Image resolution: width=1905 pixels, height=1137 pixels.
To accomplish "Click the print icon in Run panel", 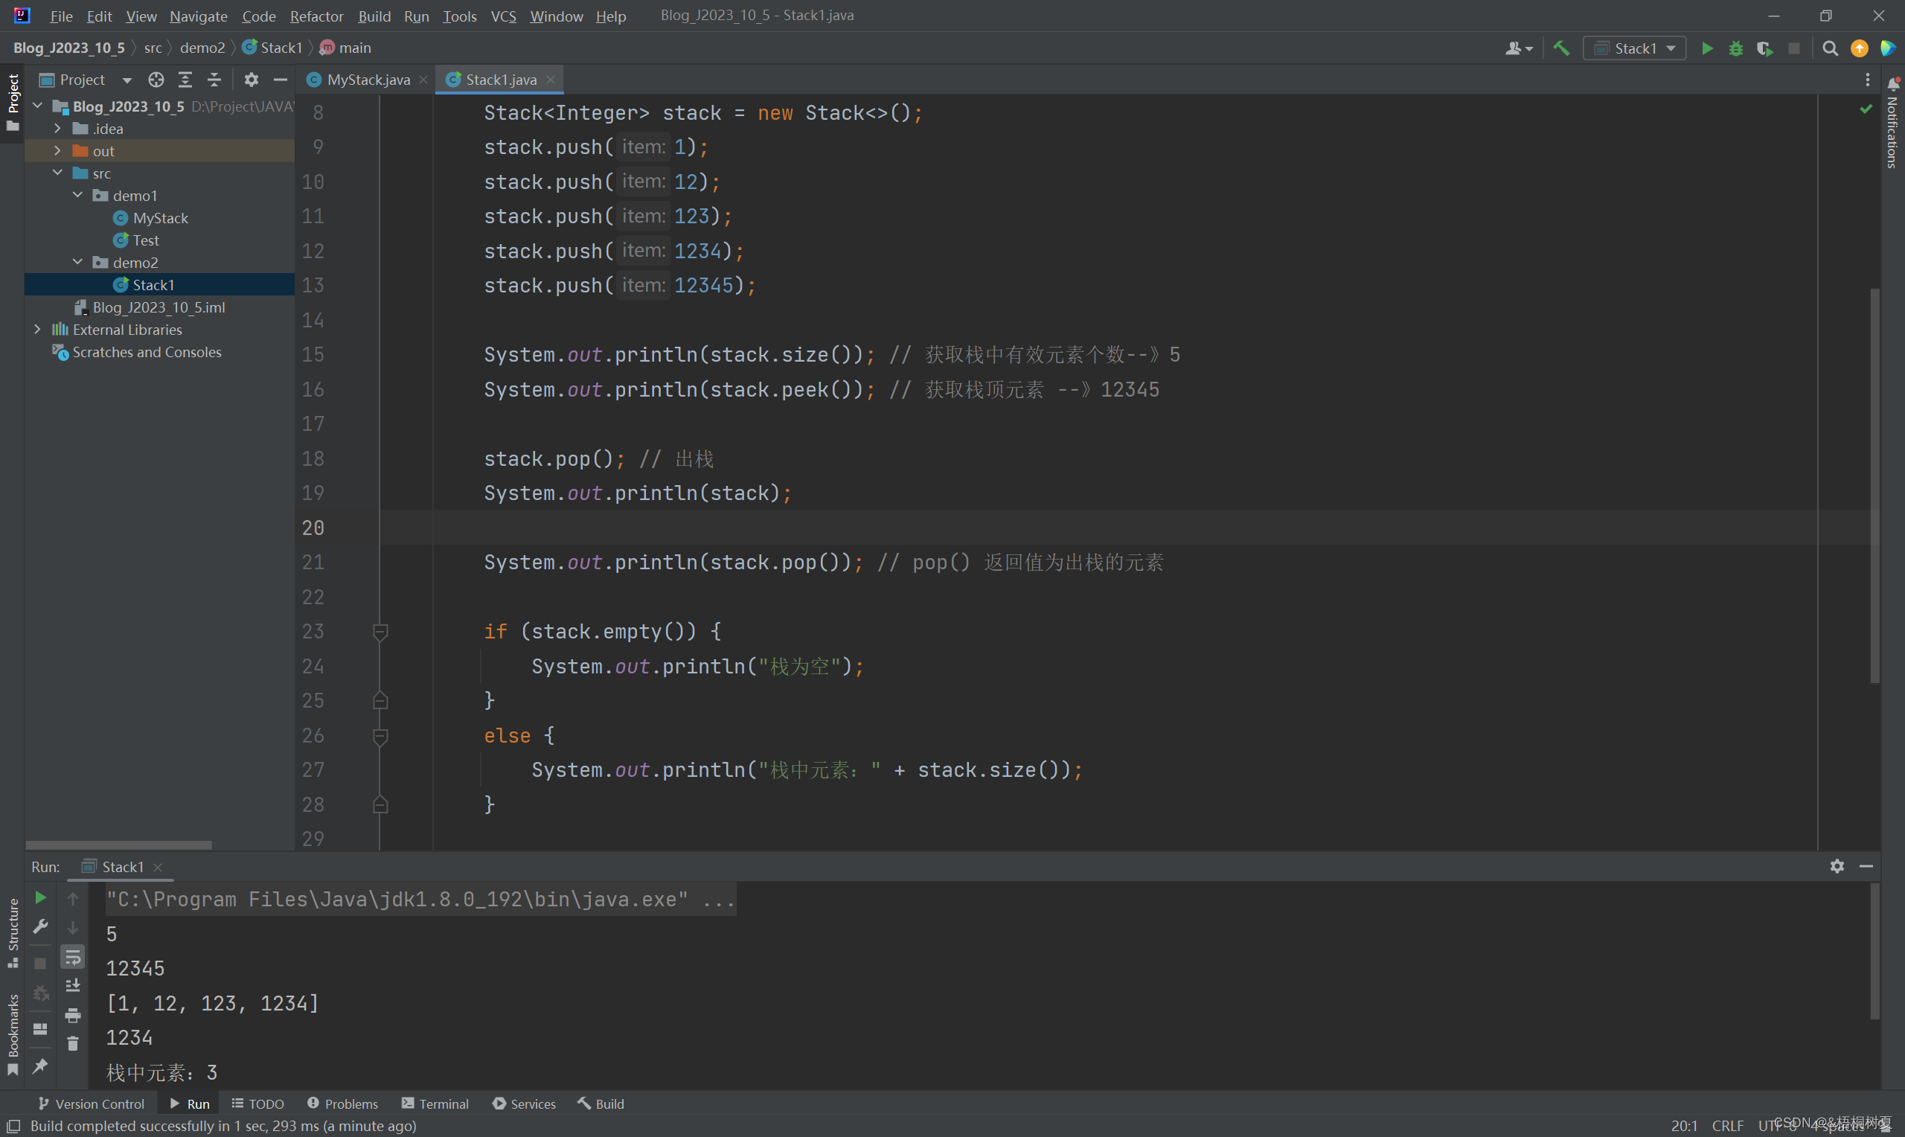I will (73, 1015).
